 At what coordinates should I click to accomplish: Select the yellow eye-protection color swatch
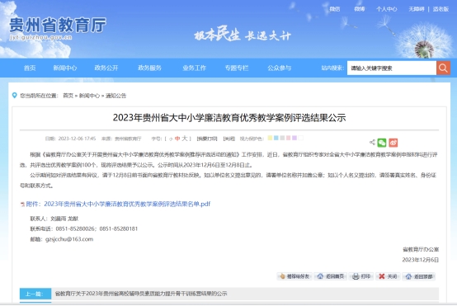(x=270, y=138)
